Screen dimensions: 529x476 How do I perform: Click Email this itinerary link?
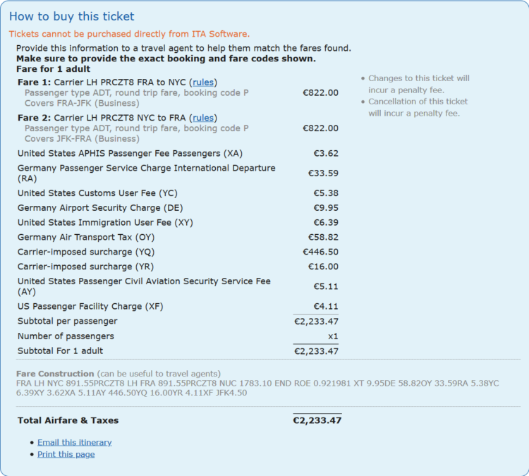coord(75,442)
